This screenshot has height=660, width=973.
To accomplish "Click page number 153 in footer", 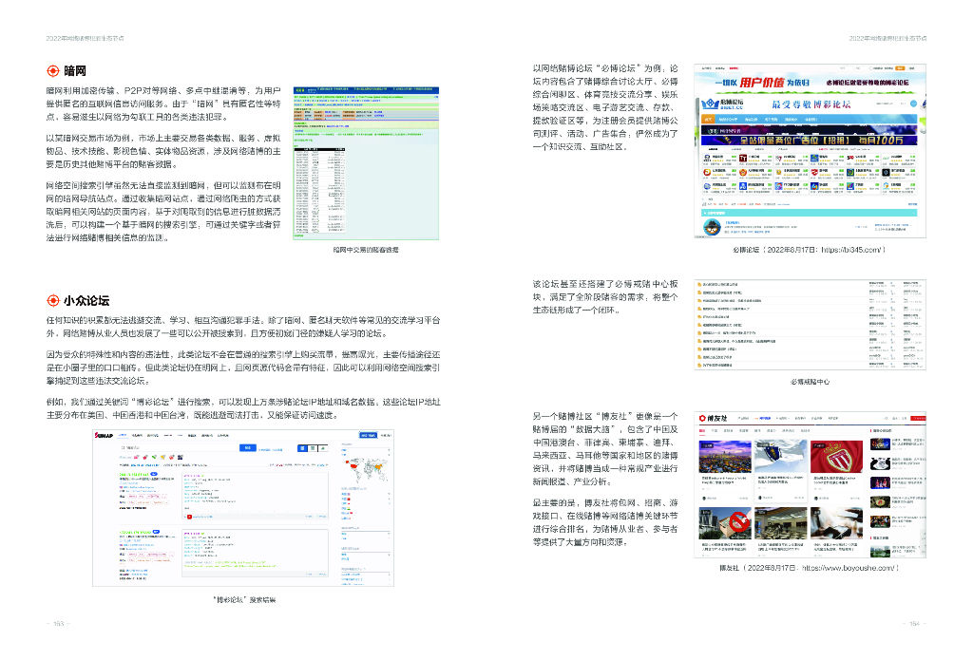I will 59,623.
